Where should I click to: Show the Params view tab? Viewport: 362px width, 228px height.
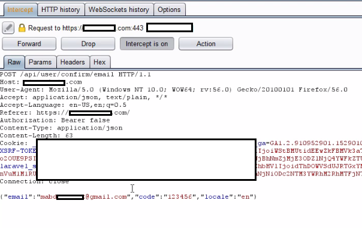click(x=40, y=62)
